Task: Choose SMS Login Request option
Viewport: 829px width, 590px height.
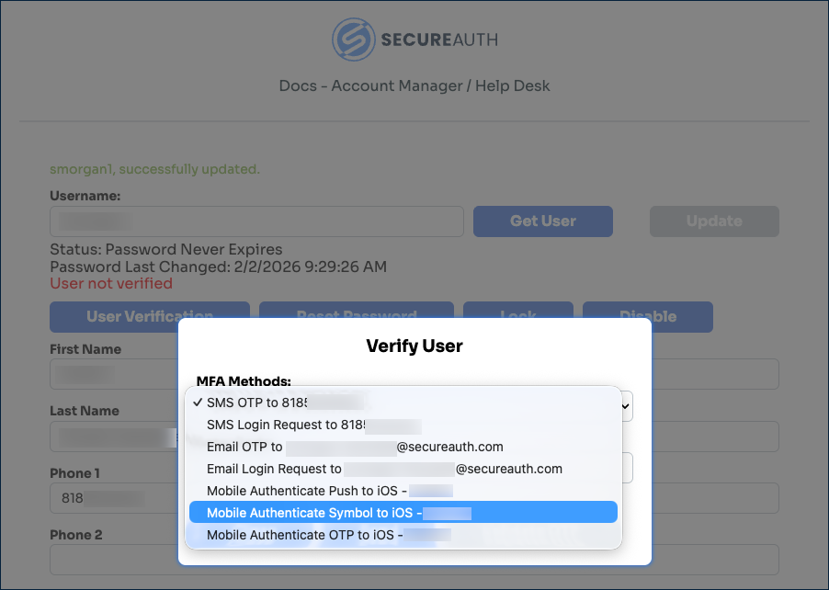Action: (x=403, y=425)
